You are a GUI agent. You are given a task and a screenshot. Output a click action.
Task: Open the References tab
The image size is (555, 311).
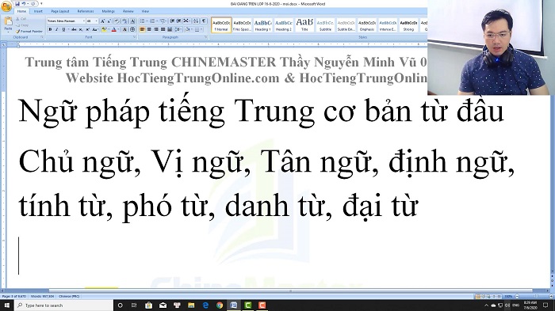[x=86, y=11]
